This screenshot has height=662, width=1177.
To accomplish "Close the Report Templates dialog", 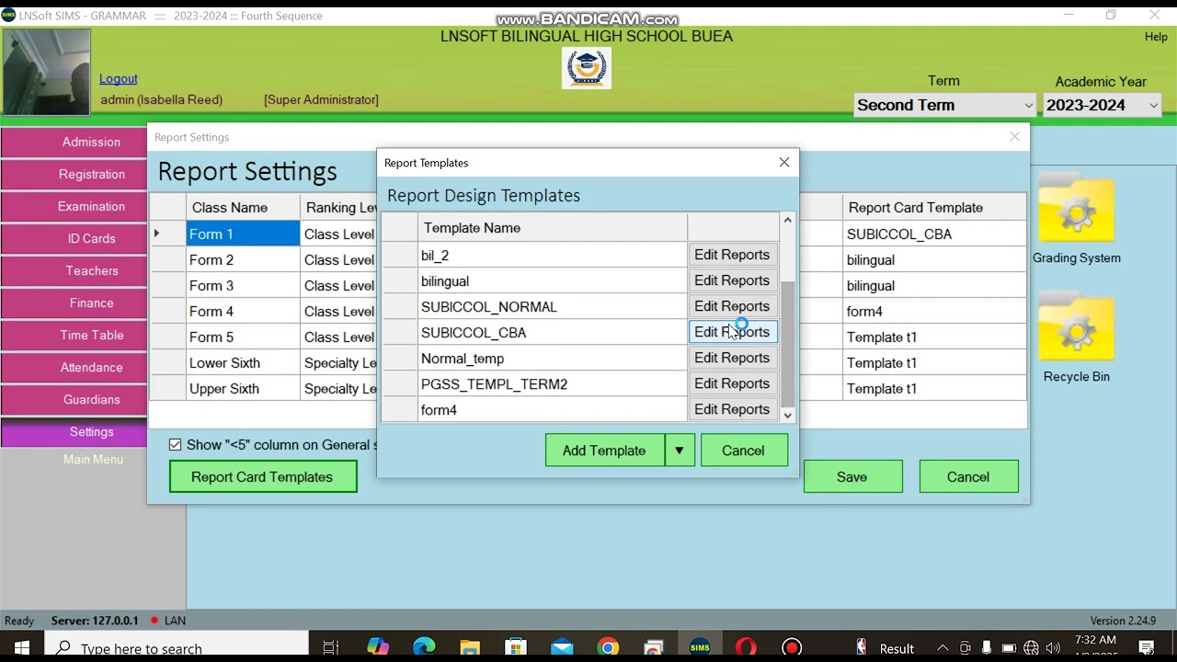I will [784, 162].
